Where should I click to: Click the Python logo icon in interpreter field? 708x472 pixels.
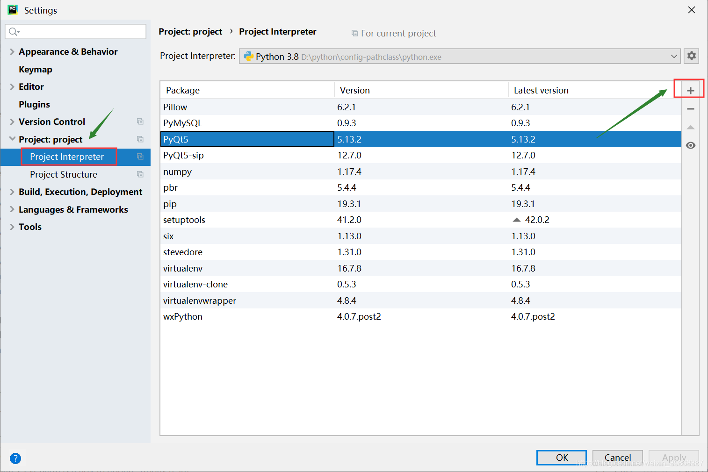[248, 57]
